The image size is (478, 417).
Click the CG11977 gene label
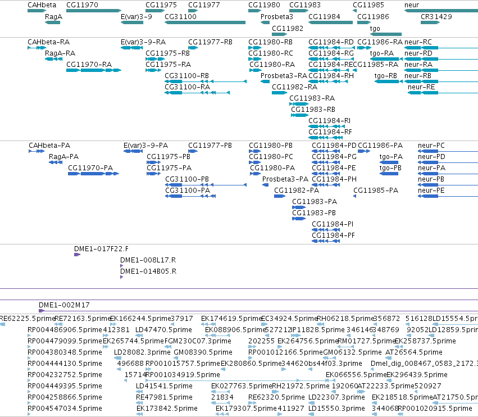(204, 5)
